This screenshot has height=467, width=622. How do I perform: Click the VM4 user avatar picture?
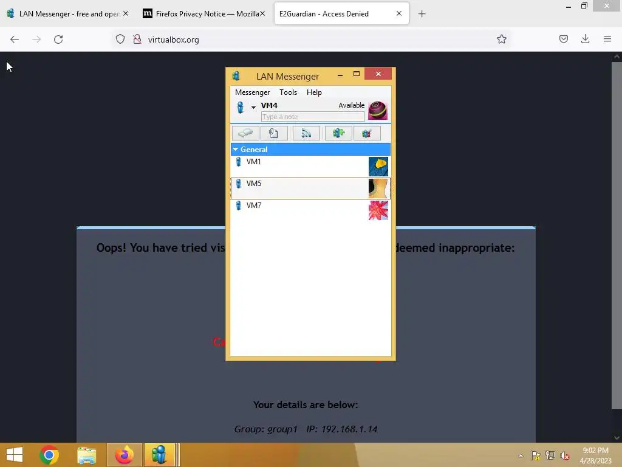coord(378,111)
